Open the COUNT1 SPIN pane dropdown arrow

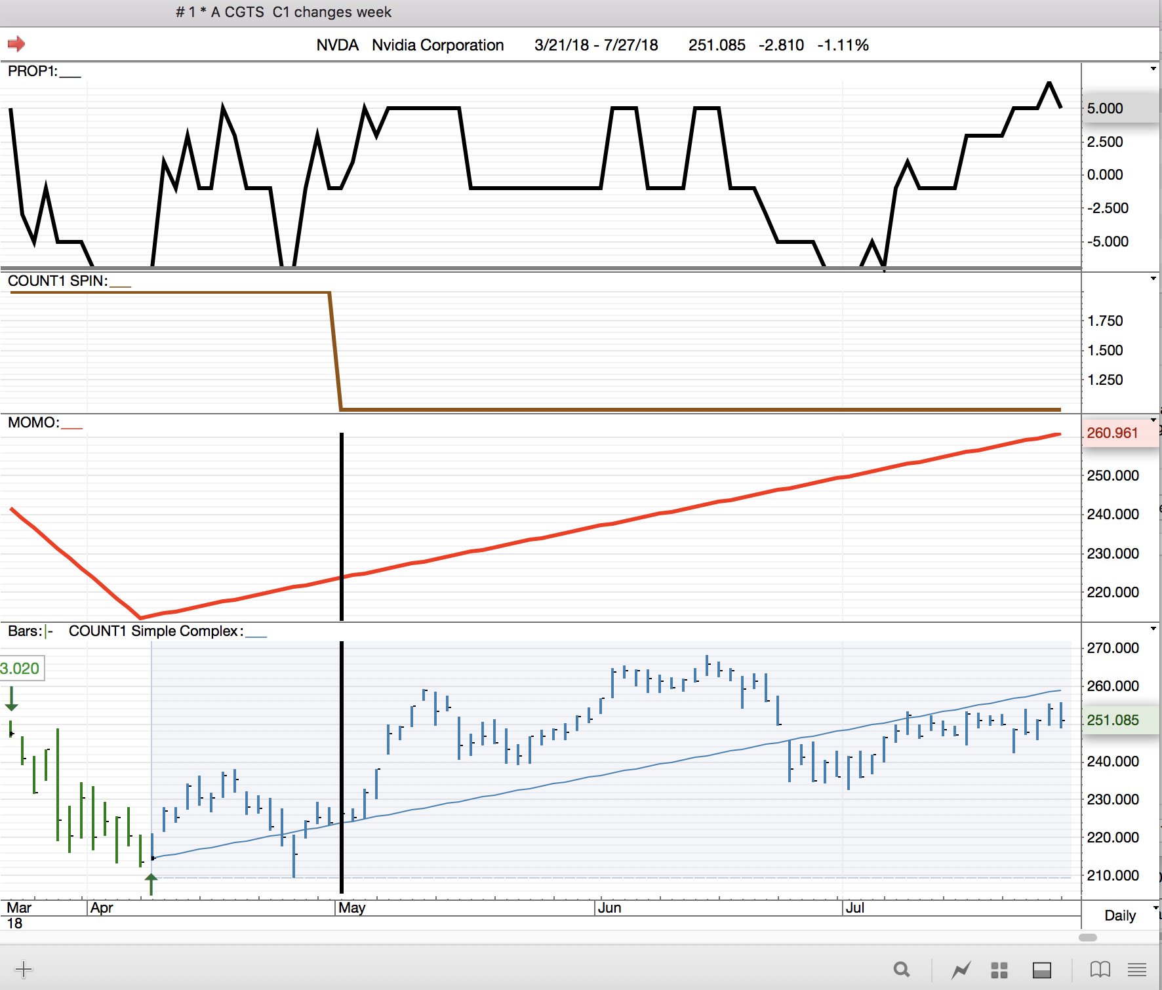1153,279
